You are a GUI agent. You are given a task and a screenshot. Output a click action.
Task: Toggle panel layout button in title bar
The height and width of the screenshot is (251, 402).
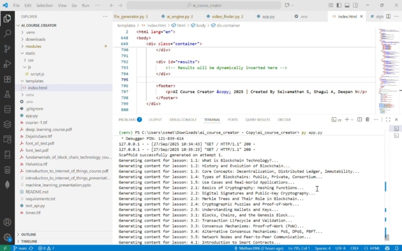[x=347, y=5]
